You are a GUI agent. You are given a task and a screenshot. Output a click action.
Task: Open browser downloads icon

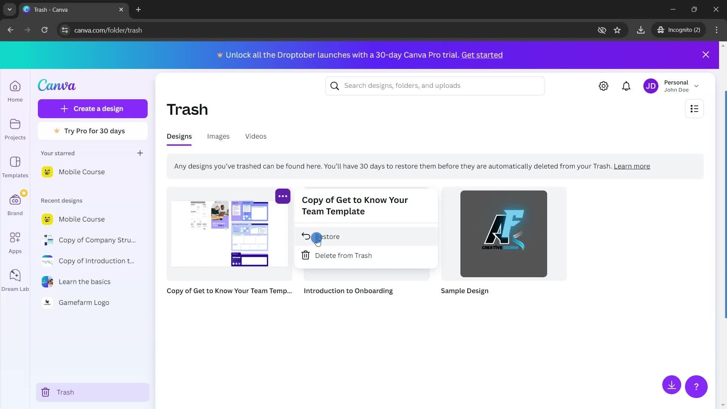pos(641,30)
